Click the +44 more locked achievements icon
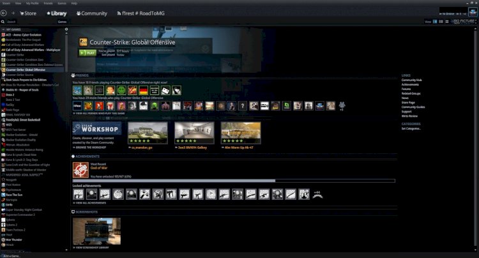Viewport: 479px width, 258px height. click(x=317, y=195)
